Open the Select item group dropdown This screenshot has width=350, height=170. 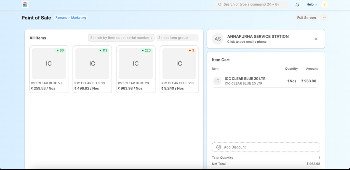point(177,38)
